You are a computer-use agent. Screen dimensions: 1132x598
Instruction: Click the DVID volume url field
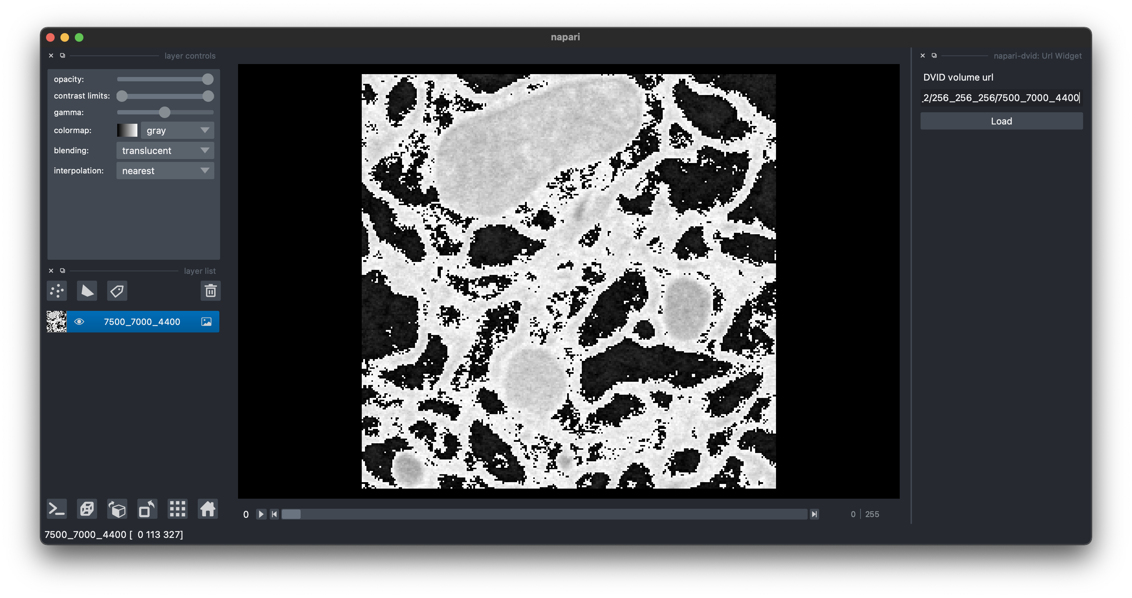(1001, 98)
